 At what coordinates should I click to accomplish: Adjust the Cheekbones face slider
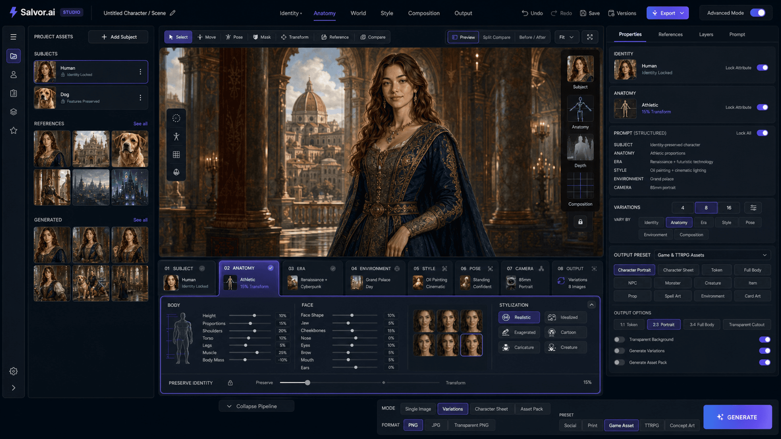click(x=352, y=330)
